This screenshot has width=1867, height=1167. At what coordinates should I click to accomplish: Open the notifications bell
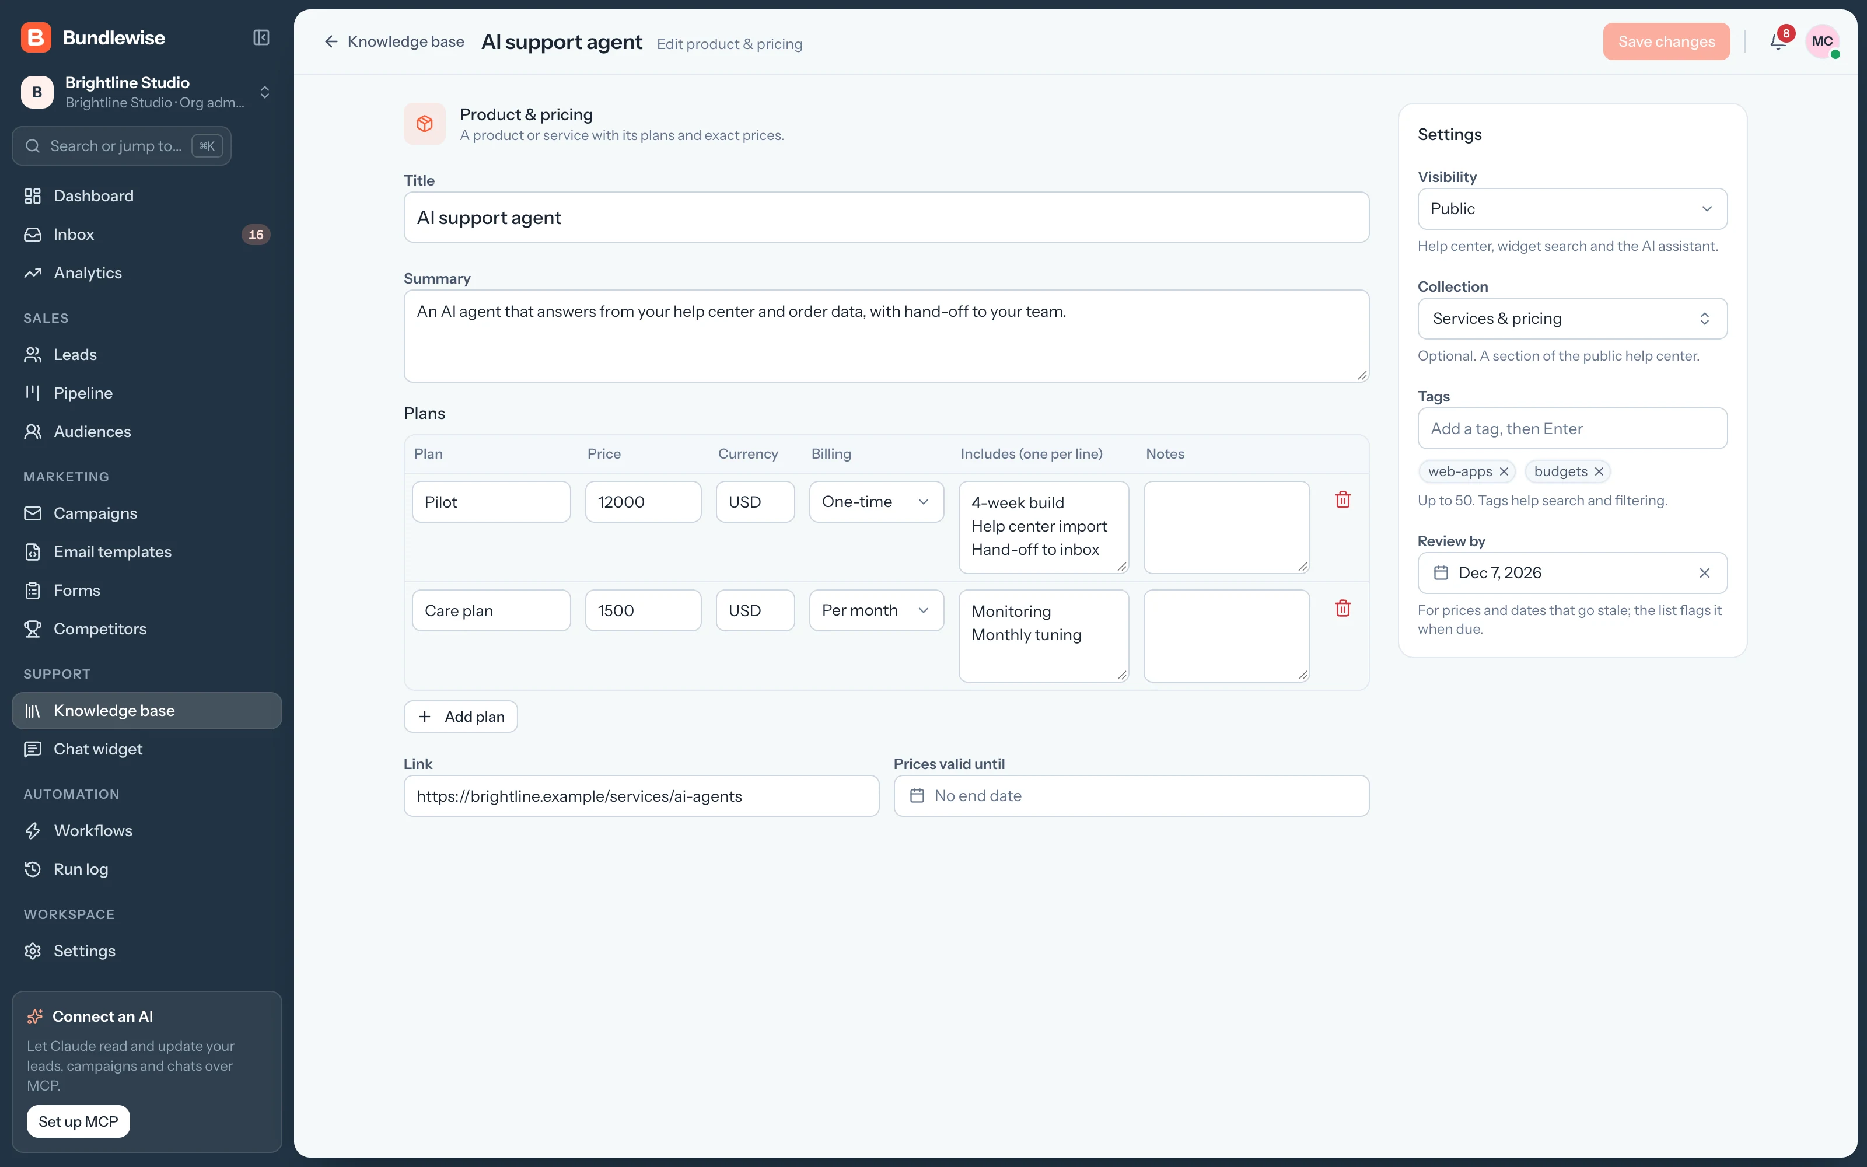[x=1778, y=41]
